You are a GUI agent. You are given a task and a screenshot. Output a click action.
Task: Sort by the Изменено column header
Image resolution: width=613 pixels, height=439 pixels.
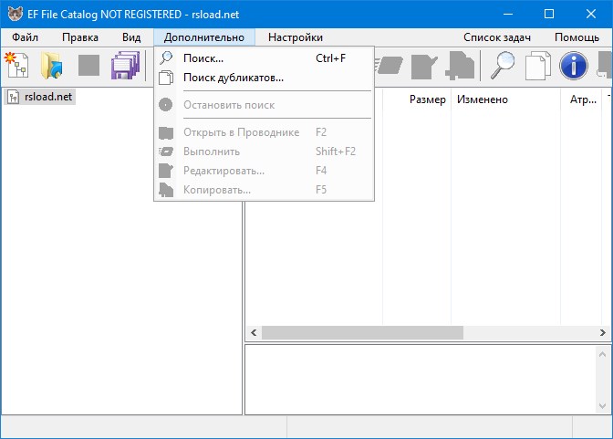pyautogui.click(x=483, y=99)
